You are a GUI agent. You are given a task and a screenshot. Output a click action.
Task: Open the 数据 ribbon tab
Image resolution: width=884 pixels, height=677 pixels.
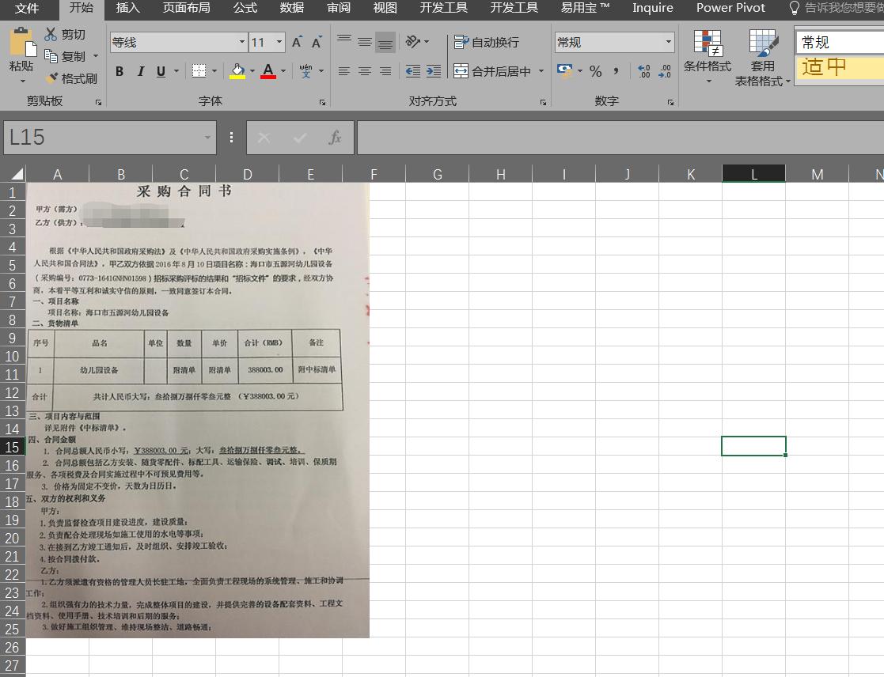click(x=290, y=9)
